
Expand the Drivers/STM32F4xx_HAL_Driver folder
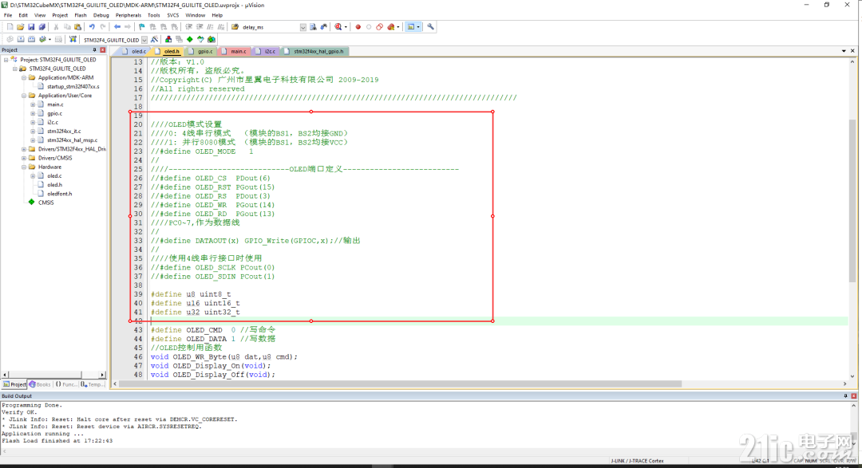(x=24, y=149)
